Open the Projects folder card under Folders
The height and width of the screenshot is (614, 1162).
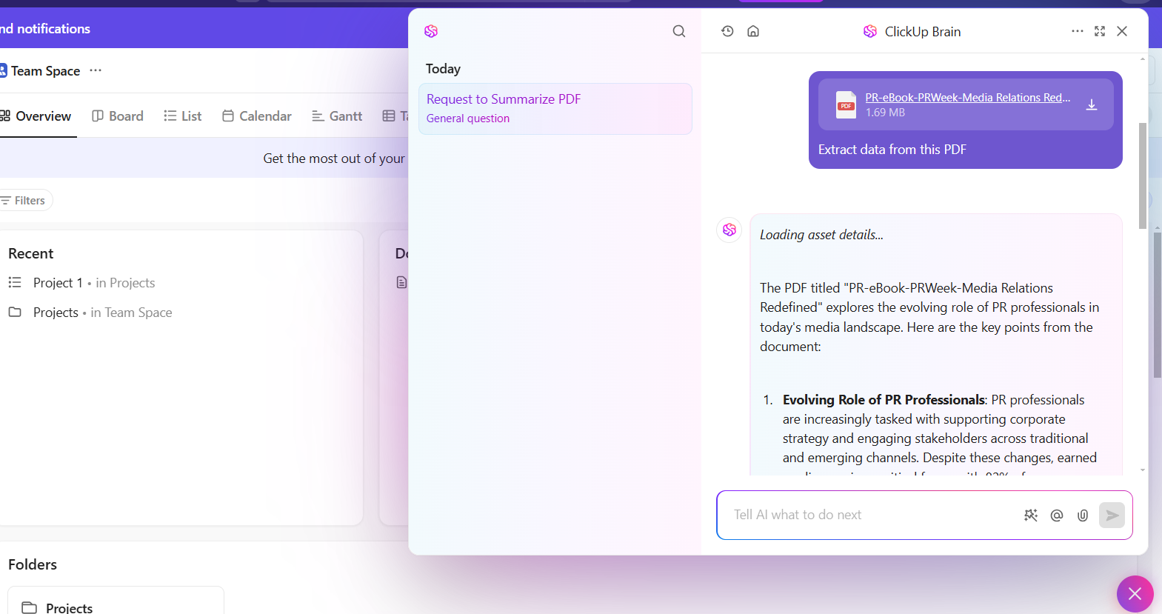coord(116,604)
